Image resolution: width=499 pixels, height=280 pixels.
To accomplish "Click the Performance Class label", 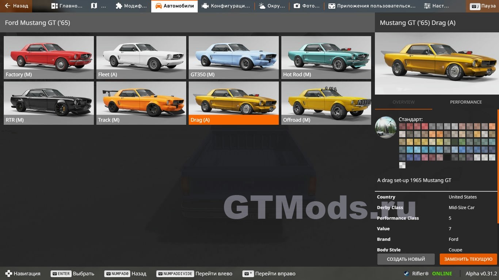I will click(398, 218).
